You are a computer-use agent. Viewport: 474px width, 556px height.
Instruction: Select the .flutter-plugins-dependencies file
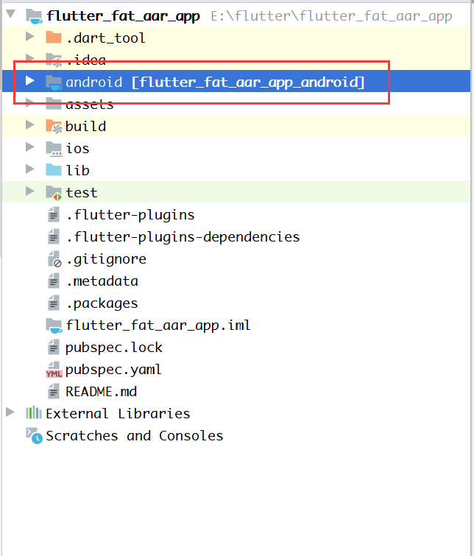tap(183, 237)
